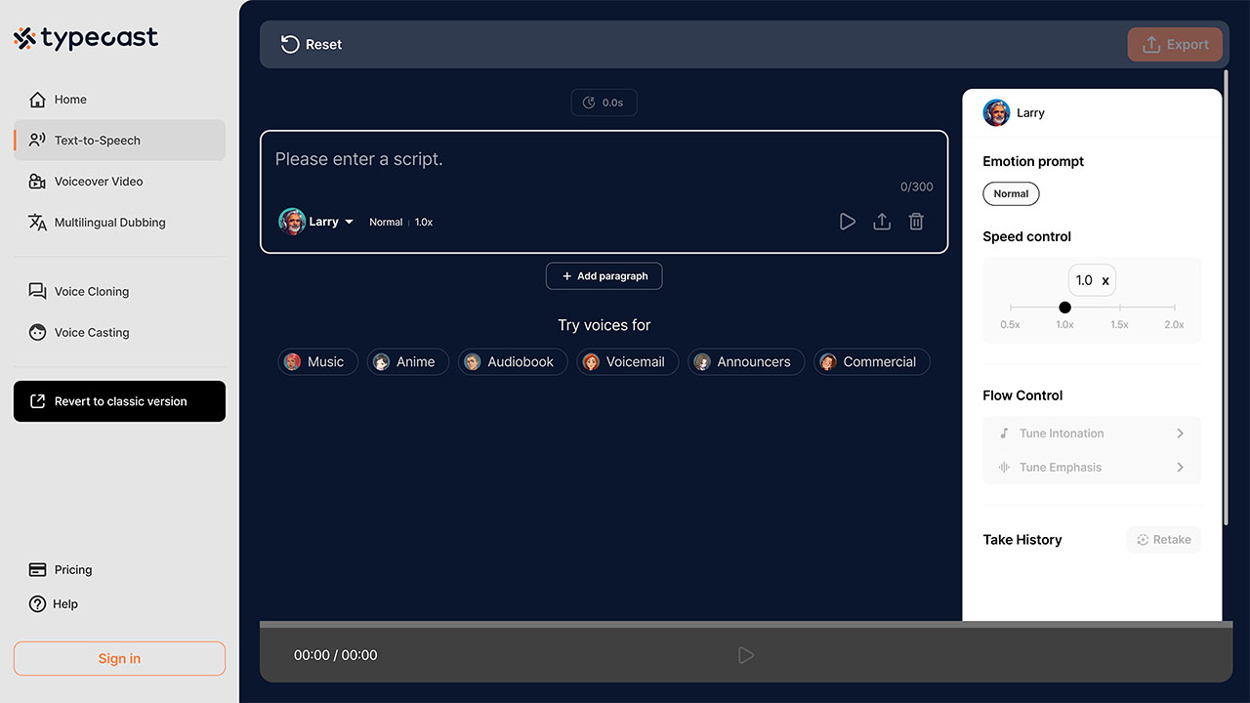Click the 00:00 / 00:00 time display
Viewport: 1250px width, 703px height.
click(x=336, y=655)
